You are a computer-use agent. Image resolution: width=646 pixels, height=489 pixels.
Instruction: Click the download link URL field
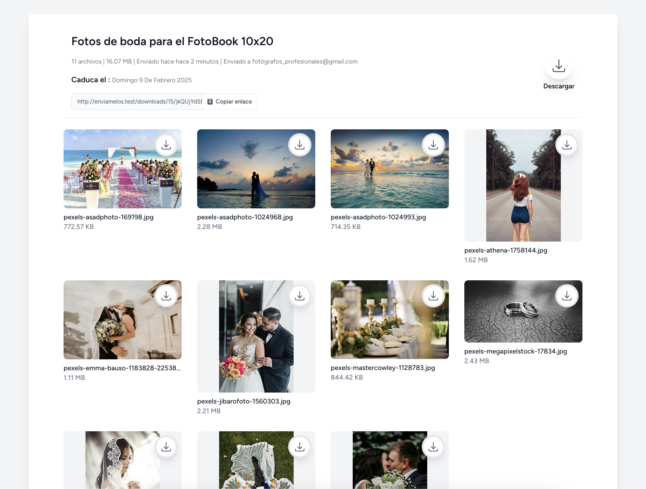[137, 102]
